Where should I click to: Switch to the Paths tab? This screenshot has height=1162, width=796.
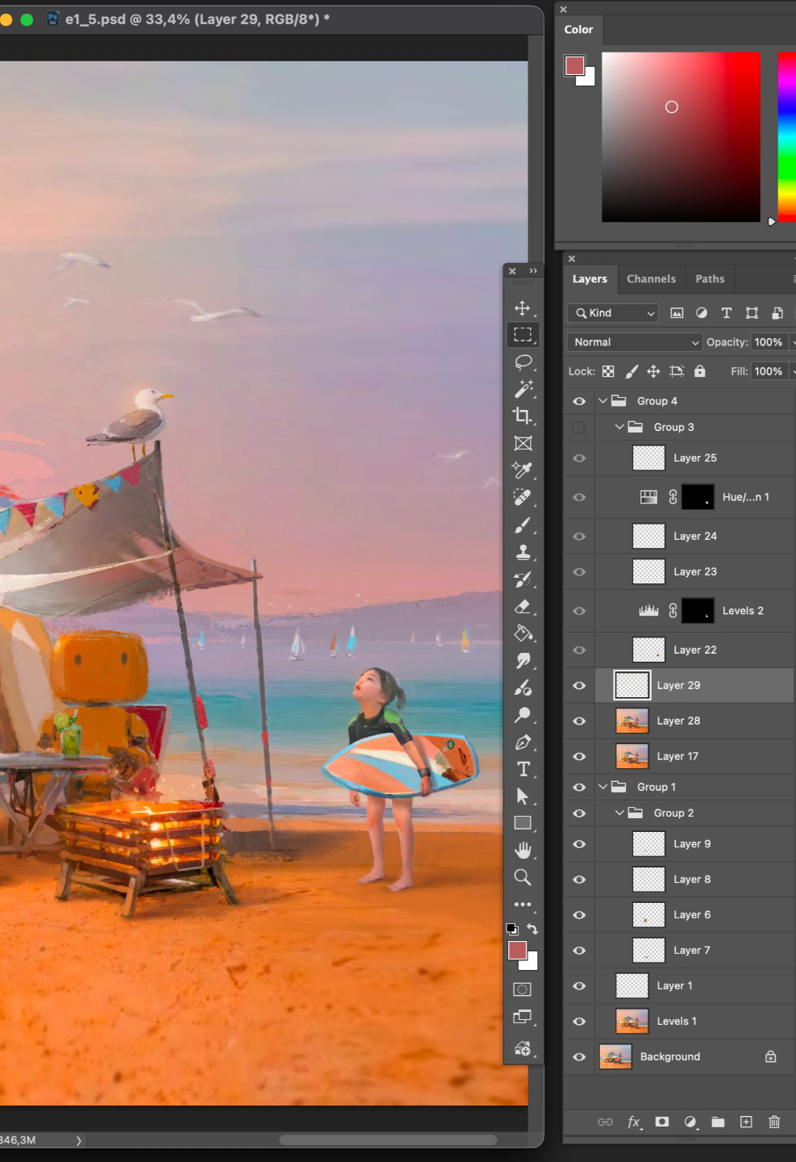click(x=710, y=279)
